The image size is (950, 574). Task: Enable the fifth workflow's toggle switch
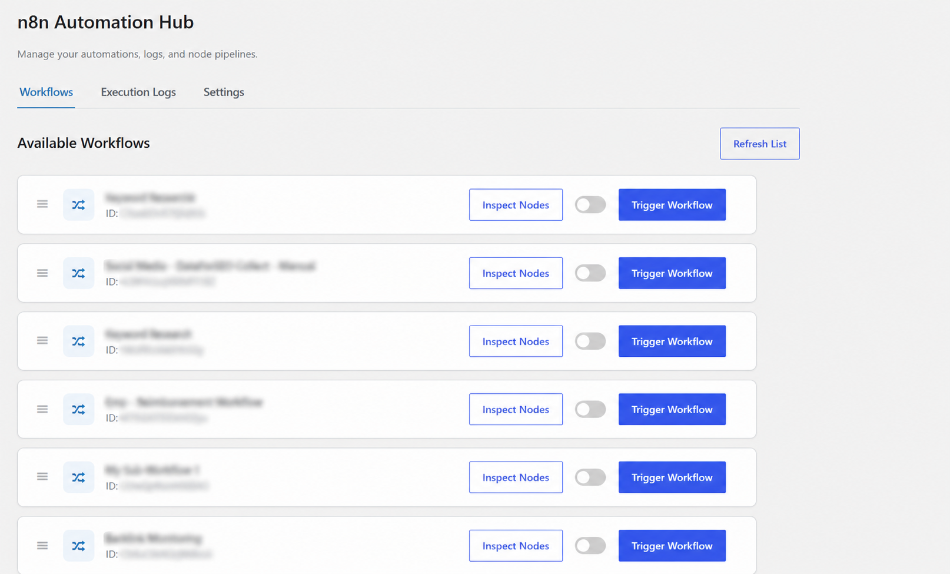(x=590, y=477)
